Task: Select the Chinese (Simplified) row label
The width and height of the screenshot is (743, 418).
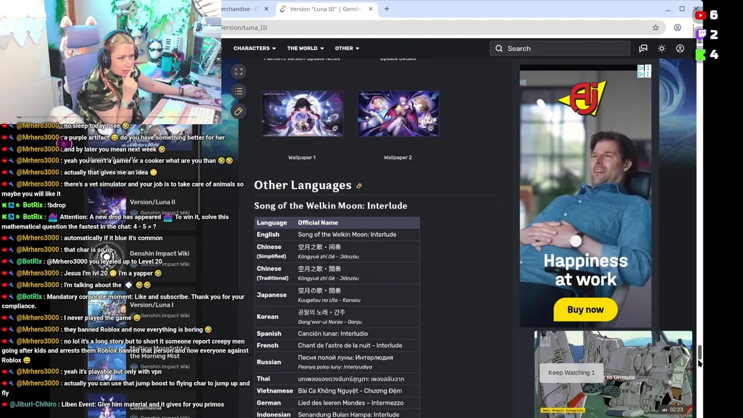Action: [x=271, y=251]
